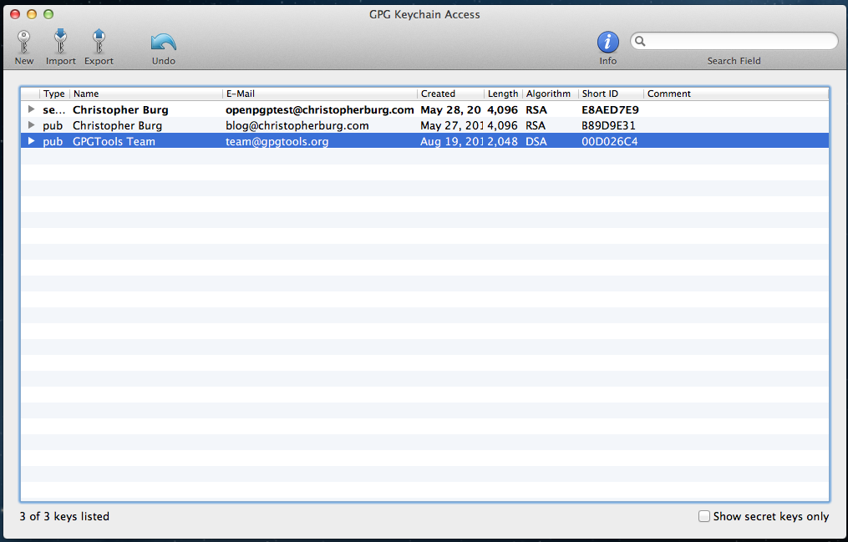Click the DSA algorithm cell
Viewport: 848px width, 542px height.
536,142
